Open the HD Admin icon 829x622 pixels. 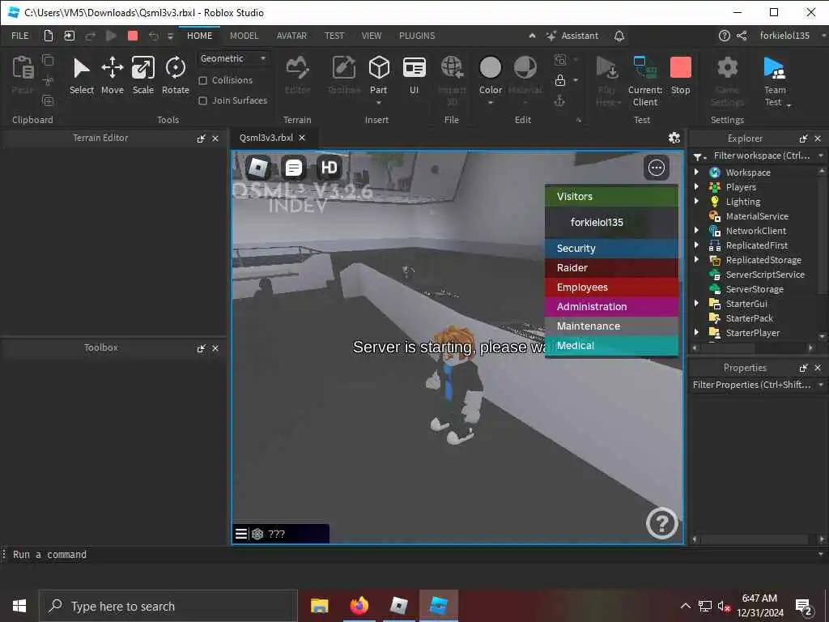coord(329,168)
